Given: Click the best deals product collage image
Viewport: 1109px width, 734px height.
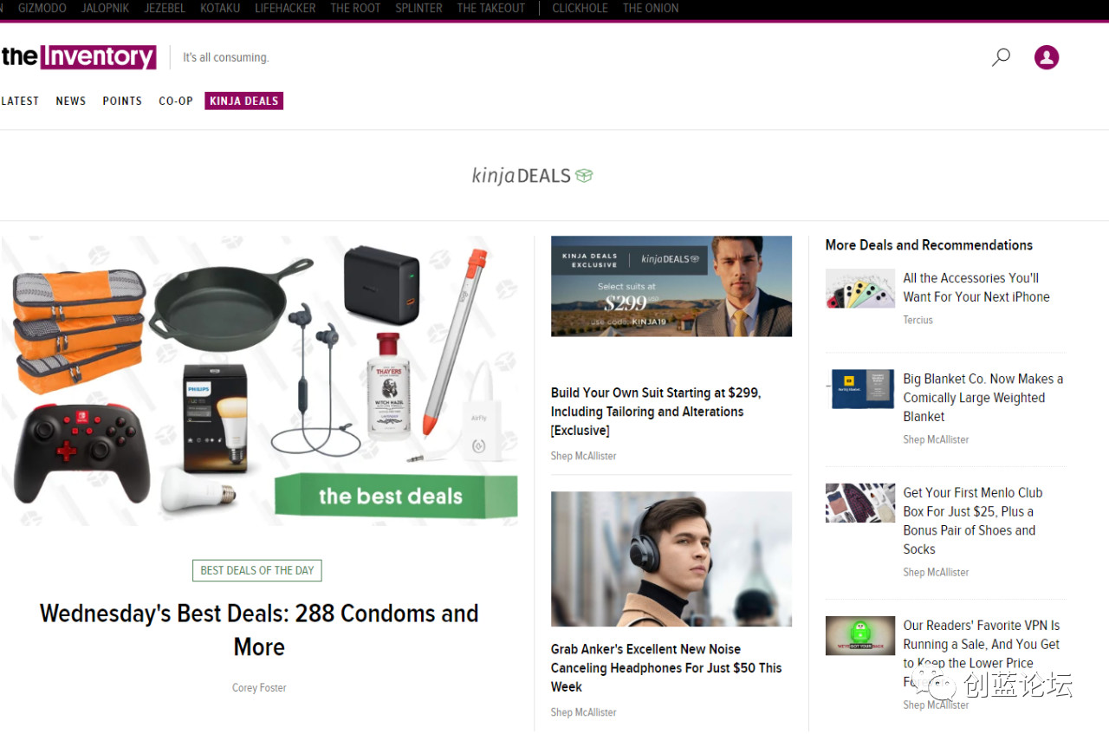Looking at the screenshot, I should 259,380.
